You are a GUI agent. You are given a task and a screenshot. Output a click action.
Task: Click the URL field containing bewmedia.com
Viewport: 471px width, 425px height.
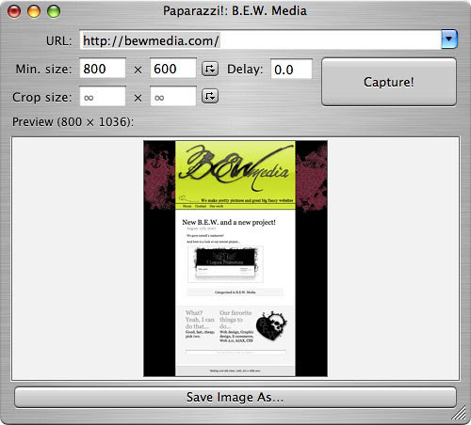click(260, 40)
